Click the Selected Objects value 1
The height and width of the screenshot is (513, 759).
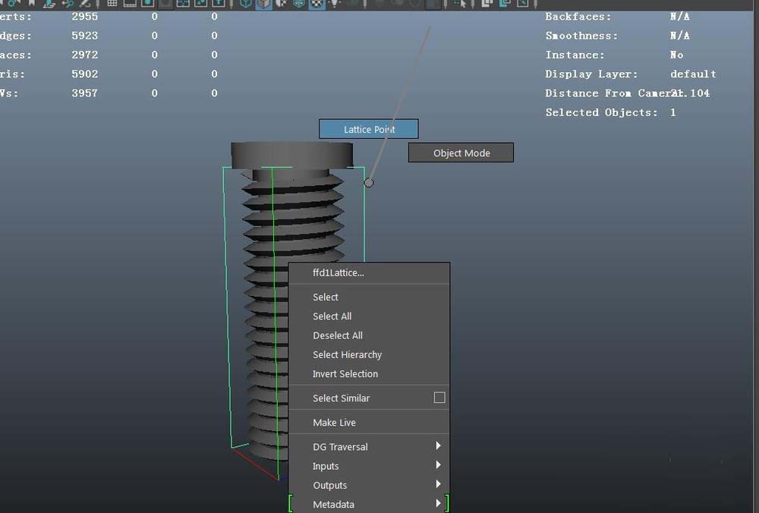(x=672, y=112)
